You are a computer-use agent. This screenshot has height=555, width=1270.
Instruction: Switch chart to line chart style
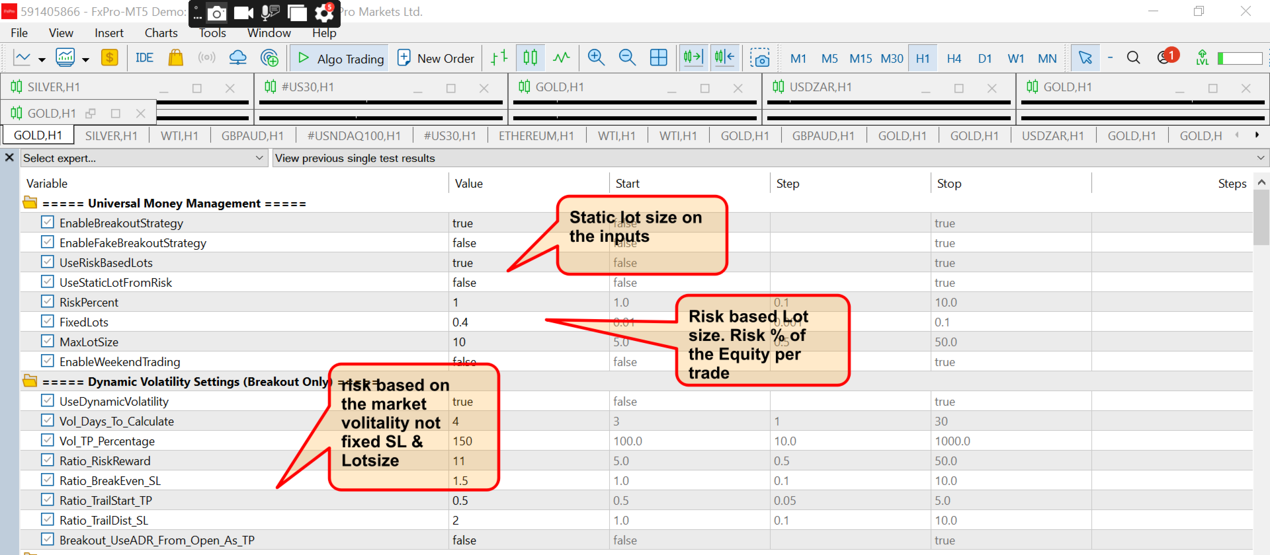click(562, 58)
